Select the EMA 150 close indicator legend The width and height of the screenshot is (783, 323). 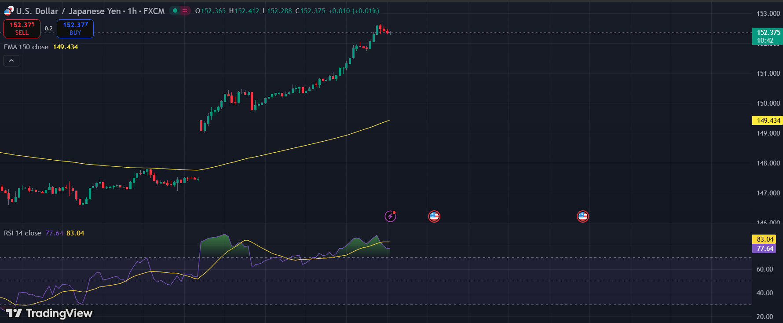(26, 47)
